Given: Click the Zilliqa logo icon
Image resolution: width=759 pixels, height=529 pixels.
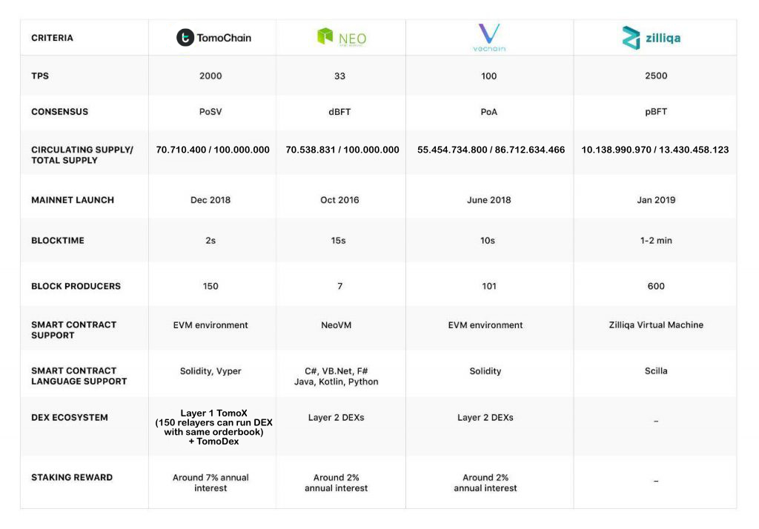Looking at the screenshot, I should (x=631, y=38).
